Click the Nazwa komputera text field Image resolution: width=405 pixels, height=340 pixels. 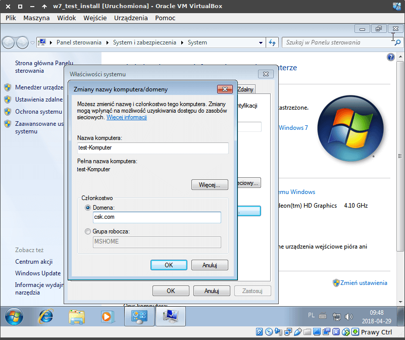(153, 148)
